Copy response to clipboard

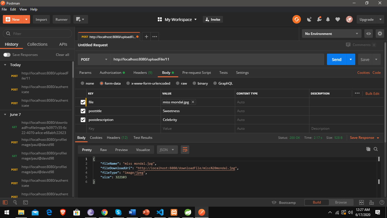click(x=368, y=149)
